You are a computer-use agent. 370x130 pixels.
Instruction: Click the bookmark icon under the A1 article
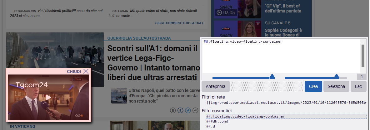173,110
